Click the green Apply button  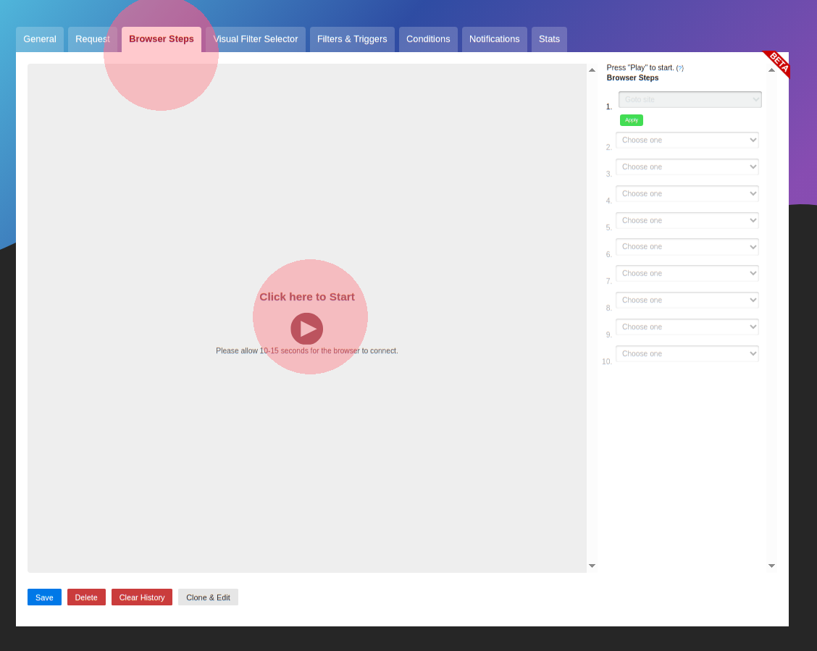pyautogui.click(x=631, y=120)
